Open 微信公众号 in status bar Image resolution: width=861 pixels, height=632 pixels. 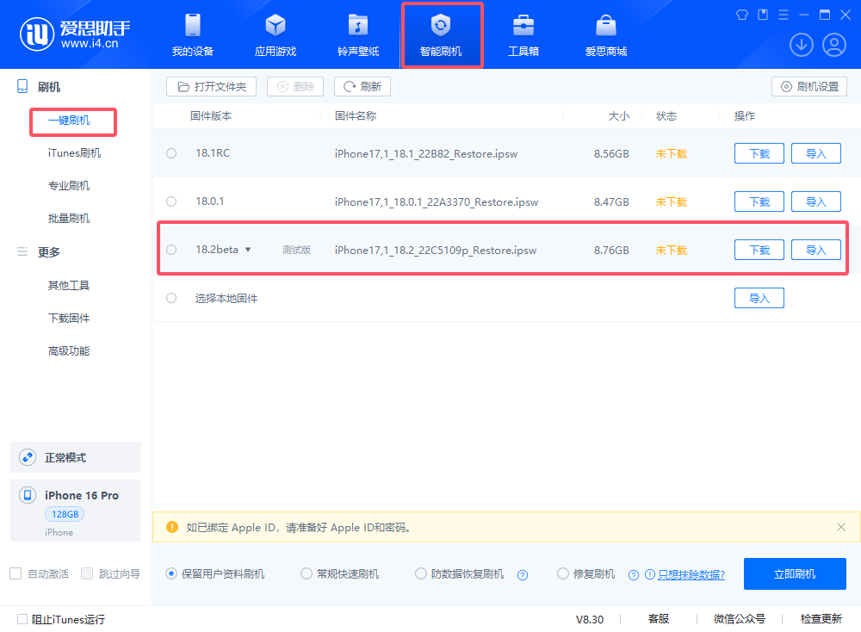coord(739,619)
